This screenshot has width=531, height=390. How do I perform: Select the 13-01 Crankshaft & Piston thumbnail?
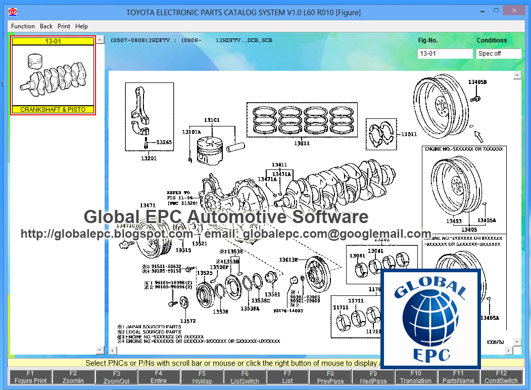coord(53,75)
